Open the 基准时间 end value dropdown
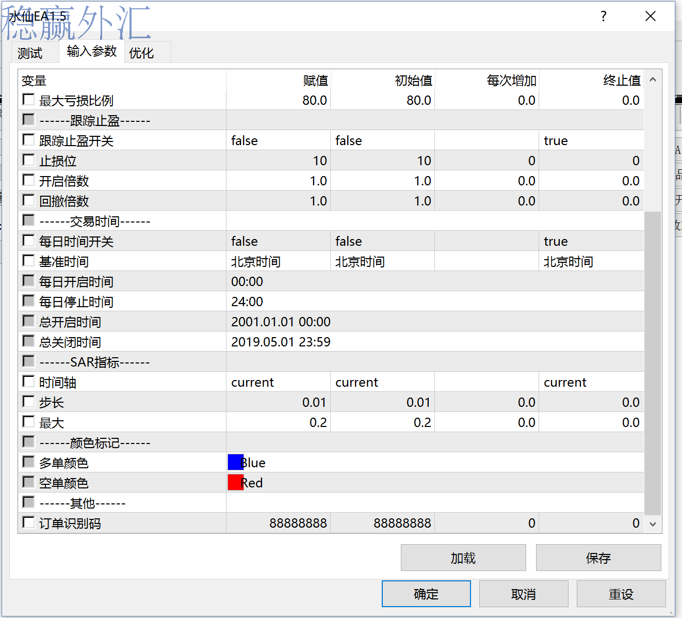This screenshot has width=682, height=618. pos(591,261)
